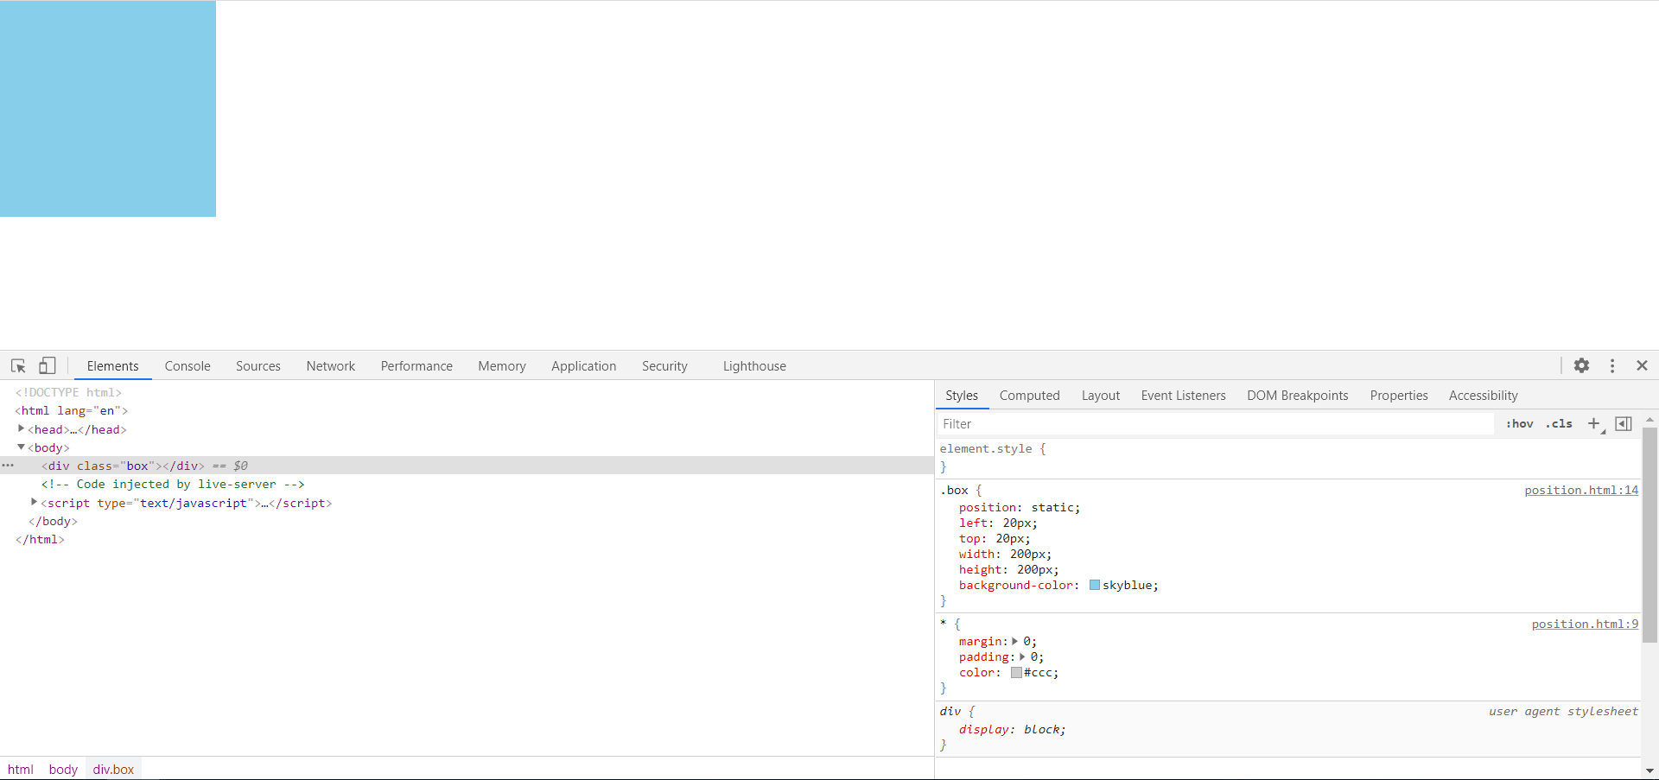Open DevTools settings gear
1659x780 pixels.
tap(1581, 365)
